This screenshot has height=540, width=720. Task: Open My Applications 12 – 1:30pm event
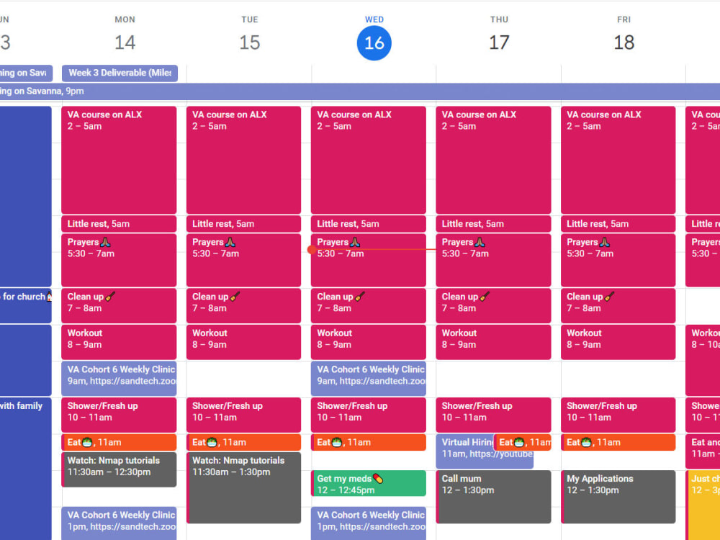click(x=618, y=497)
